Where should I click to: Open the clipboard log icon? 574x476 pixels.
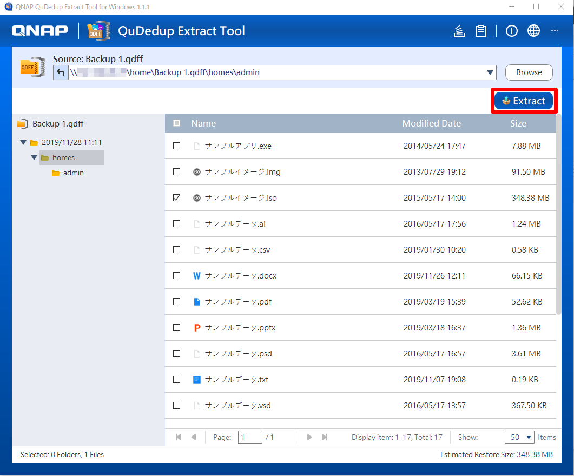(x=480, y=31)
